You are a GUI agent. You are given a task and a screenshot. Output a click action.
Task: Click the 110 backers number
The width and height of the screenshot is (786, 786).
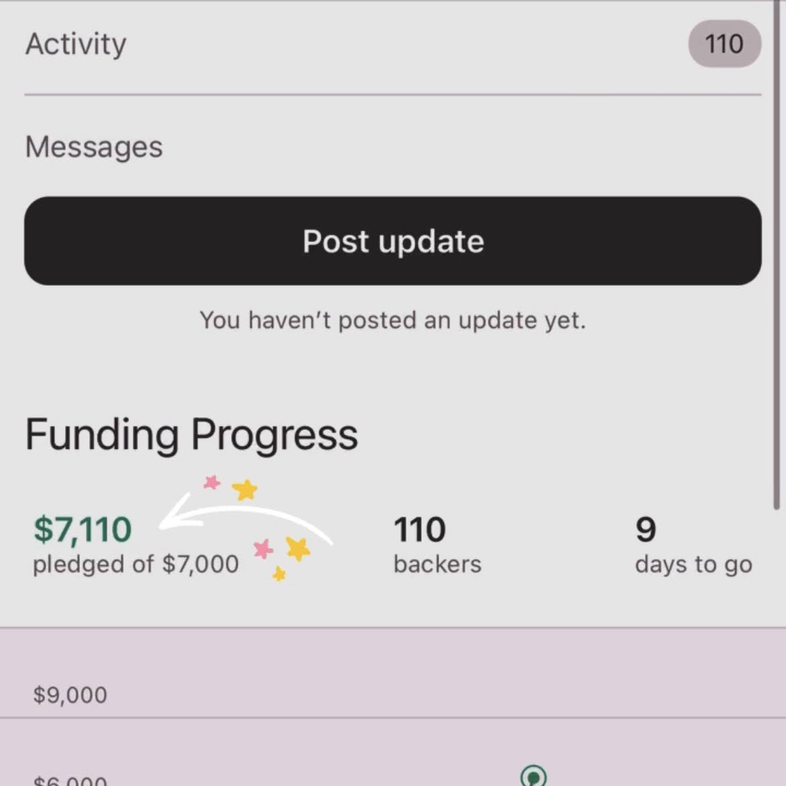point(420,529)
